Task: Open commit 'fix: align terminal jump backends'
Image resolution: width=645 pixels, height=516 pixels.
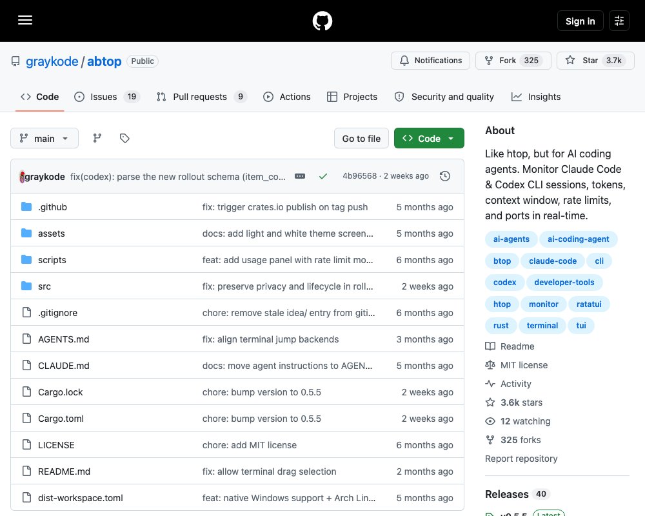Action: point(270,339)
